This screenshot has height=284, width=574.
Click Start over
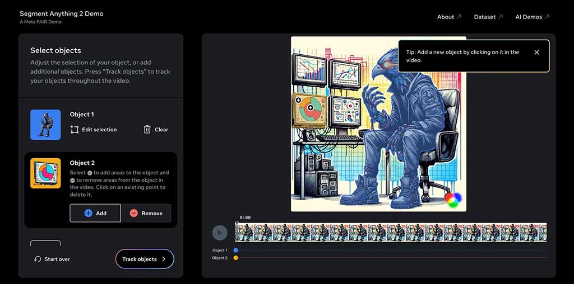point(52,259)
